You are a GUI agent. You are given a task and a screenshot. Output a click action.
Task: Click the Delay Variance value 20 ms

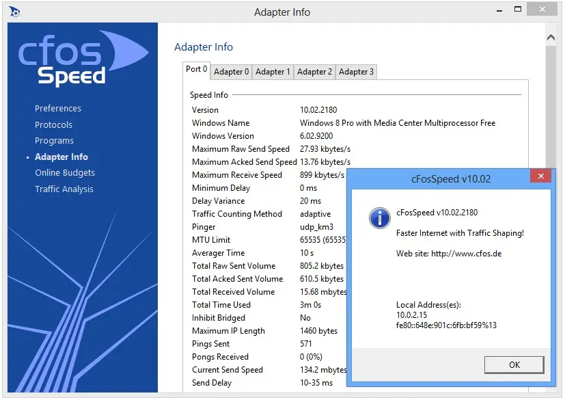(310, 201)
